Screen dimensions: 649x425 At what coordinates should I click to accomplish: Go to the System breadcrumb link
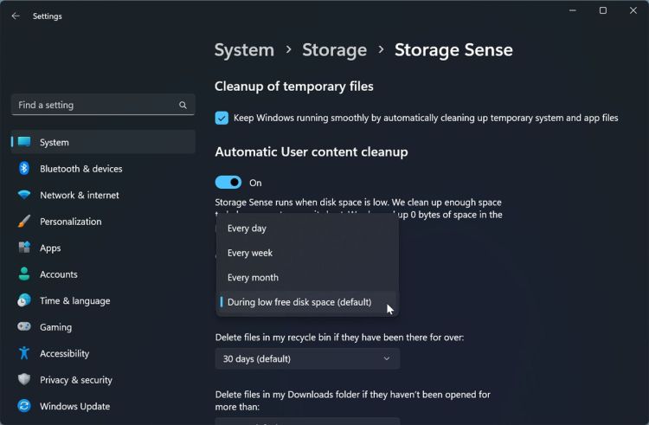tap(244, 50)
